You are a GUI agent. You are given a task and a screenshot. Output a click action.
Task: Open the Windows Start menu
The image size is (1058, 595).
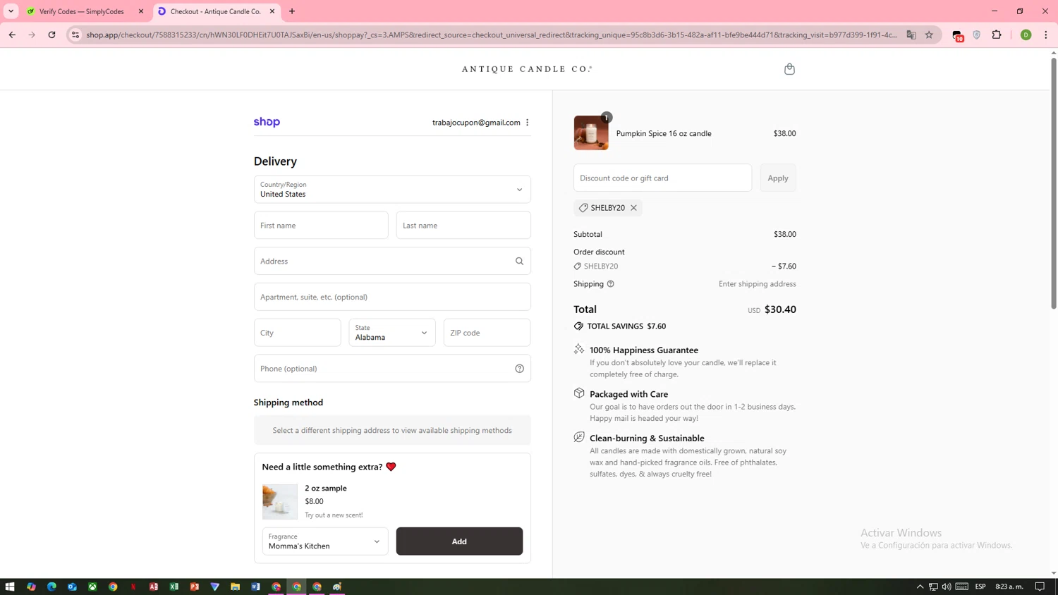pyautogui.click(x=10, y=587)
